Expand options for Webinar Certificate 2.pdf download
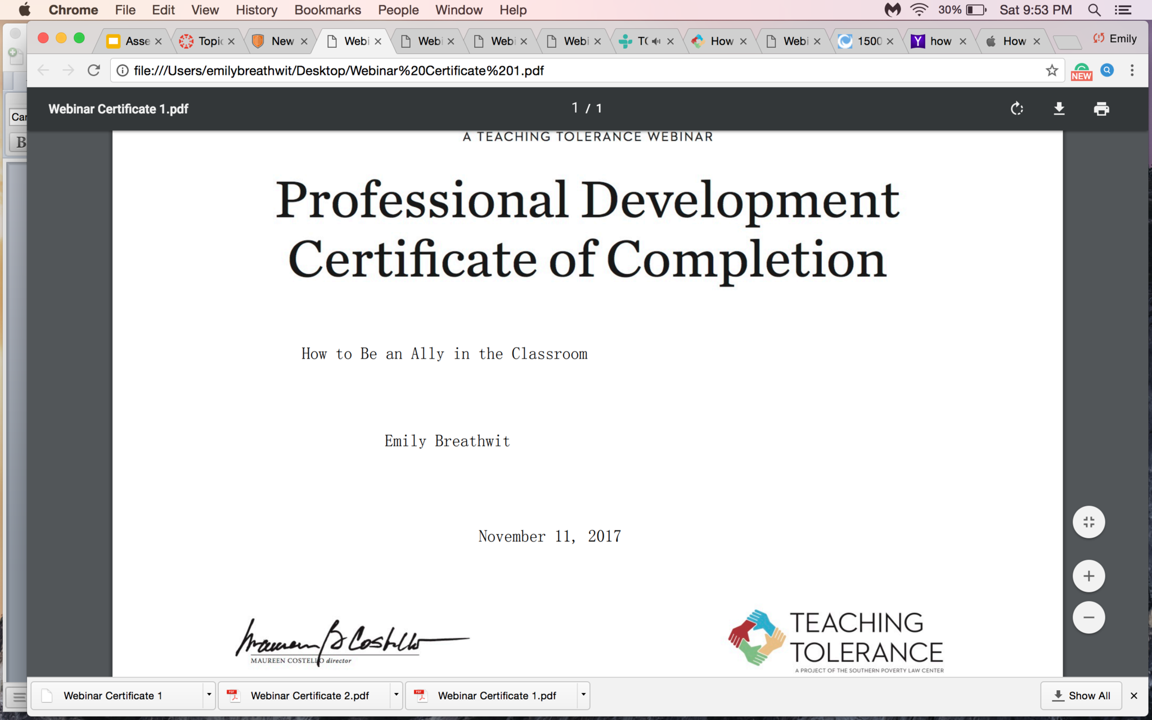Screen dimensions: 1152x720 [x=396, y=695]
